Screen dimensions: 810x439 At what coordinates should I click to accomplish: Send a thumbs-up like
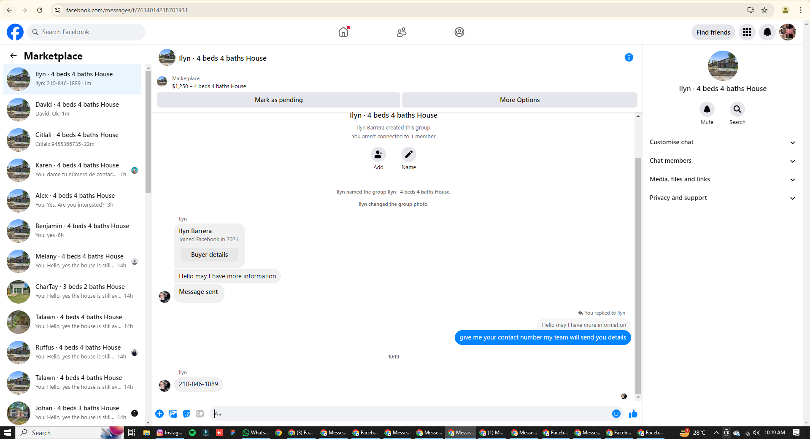coord(633,414)
